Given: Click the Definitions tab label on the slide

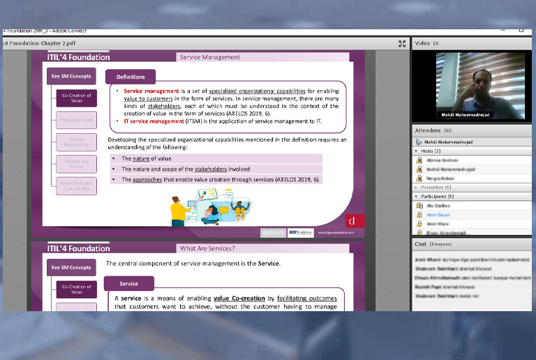Looking at the screenshot, I should [x=131, y=77].
